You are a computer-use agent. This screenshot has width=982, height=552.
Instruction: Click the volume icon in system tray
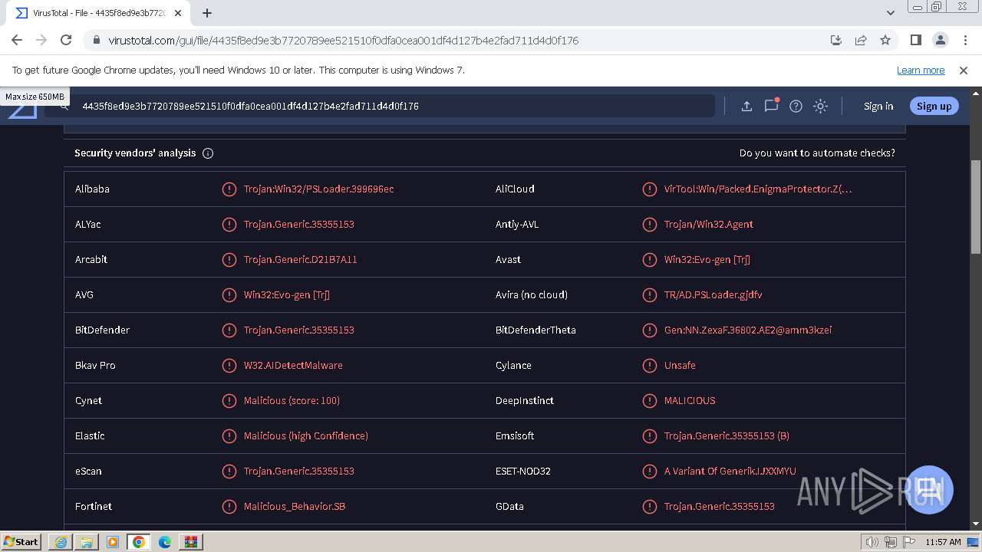872,542
